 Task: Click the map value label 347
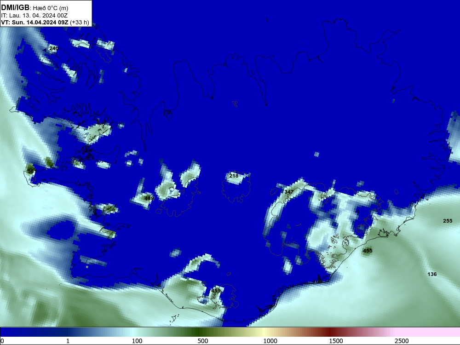[x=289, y=192]
